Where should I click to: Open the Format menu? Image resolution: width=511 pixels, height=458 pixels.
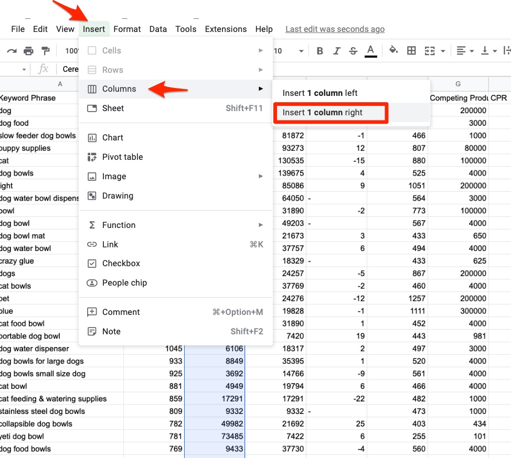point(127,29)
